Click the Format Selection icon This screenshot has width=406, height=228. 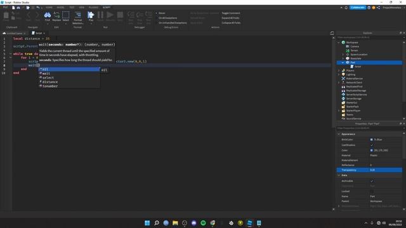[77, 18]
